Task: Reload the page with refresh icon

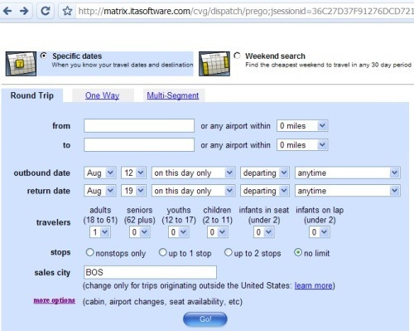Action: click(46, 11)
